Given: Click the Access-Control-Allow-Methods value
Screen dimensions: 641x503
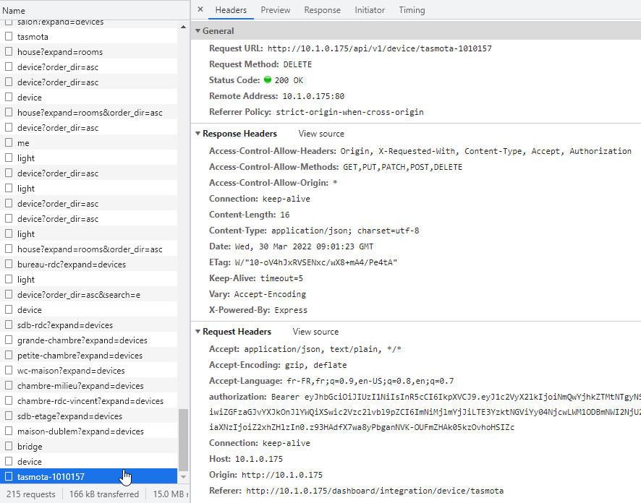Looking at the screenshot, I should tap(402, 167).
